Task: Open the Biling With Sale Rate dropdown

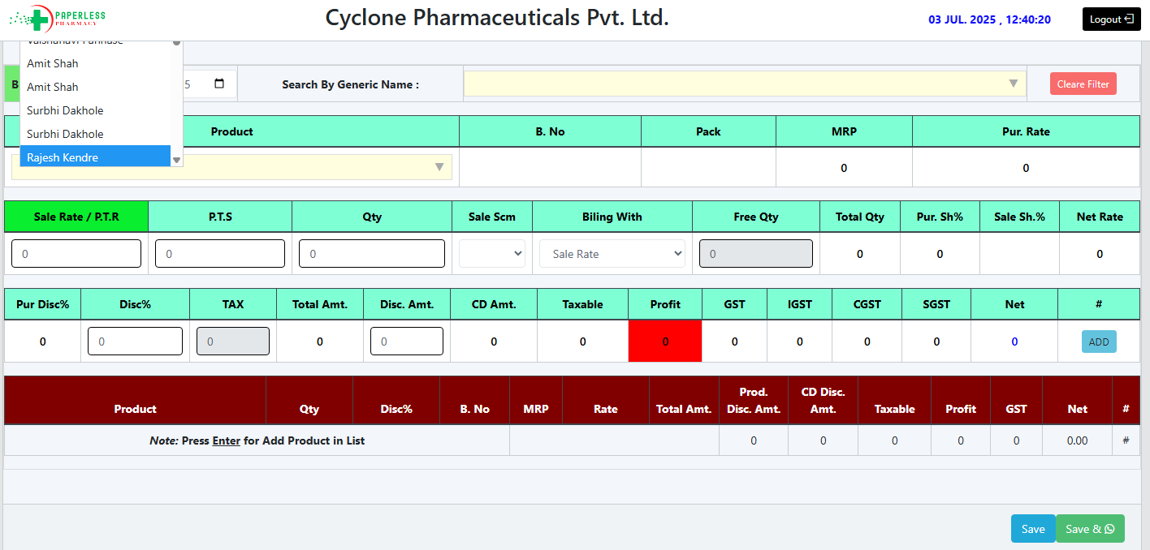Action: point(612,254)
